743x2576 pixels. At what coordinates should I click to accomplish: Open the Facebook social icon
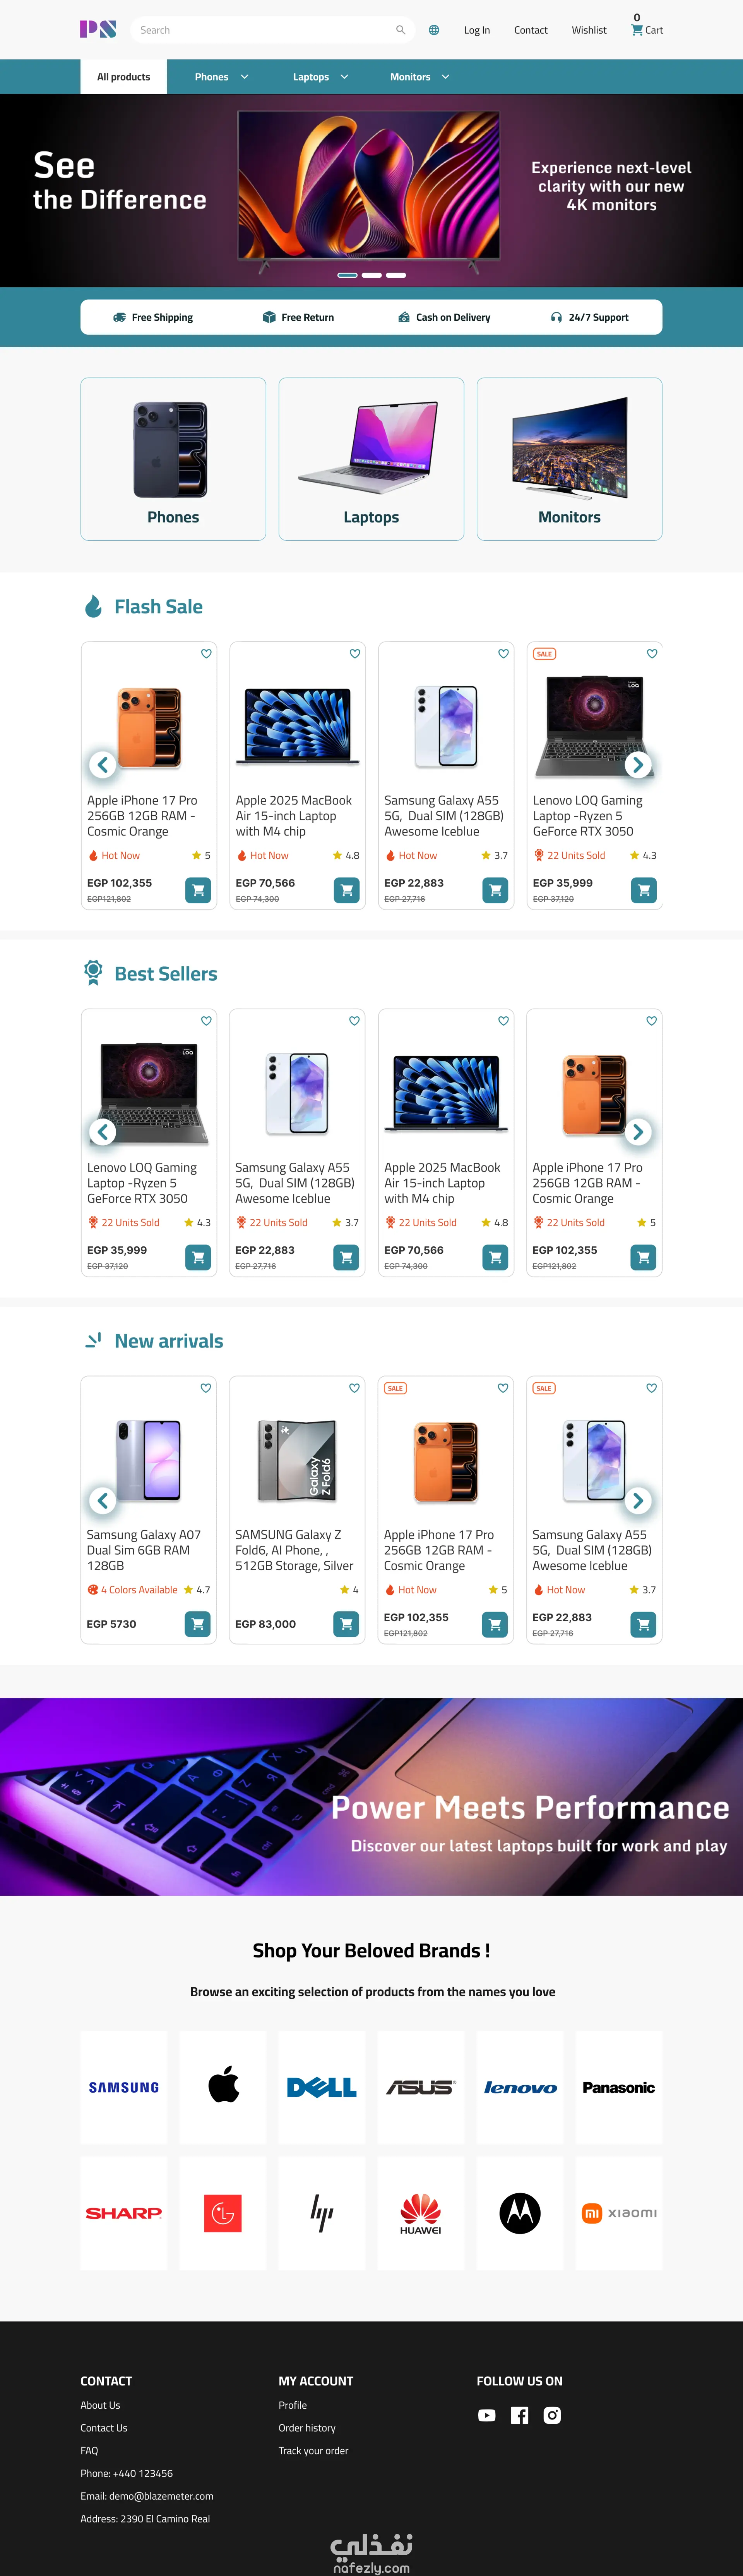[x=519, y=2415]
